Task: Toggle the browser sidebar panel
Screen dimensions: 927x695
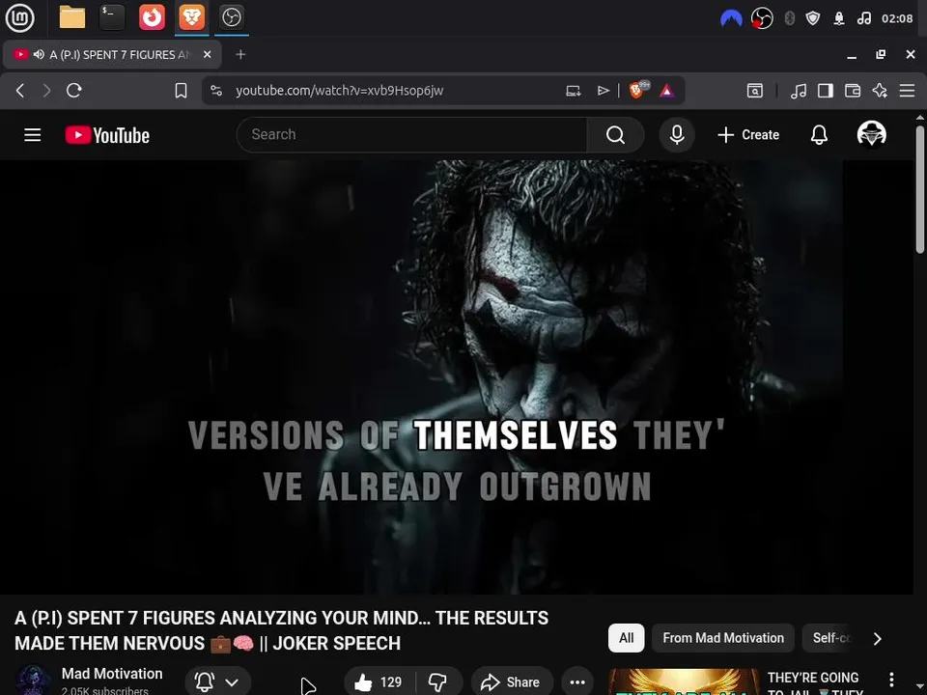Action: pyautogui.click(x=826, y=91)
